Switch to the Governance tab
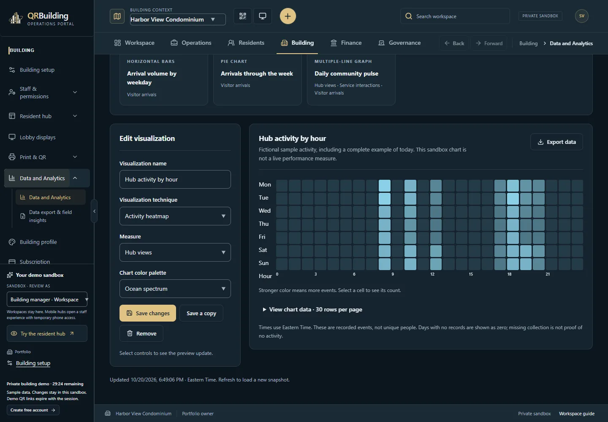The width and height of the screenshot is (608, 422). (x=399, y=43)
